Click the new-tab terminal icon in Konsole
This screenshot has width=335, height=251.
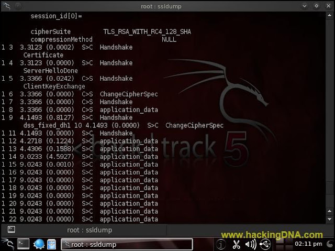point(12,230)
